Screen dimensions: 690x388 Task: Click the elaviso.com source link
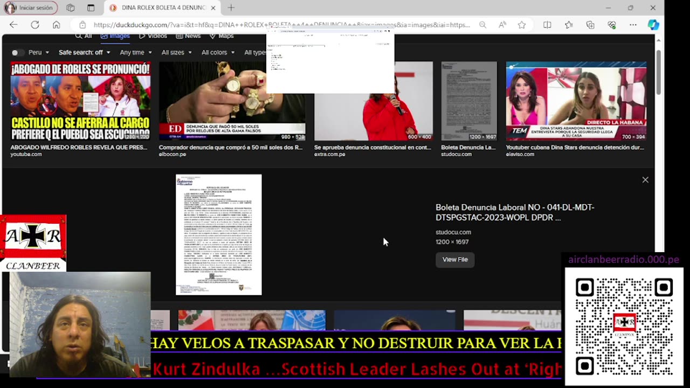520,154
